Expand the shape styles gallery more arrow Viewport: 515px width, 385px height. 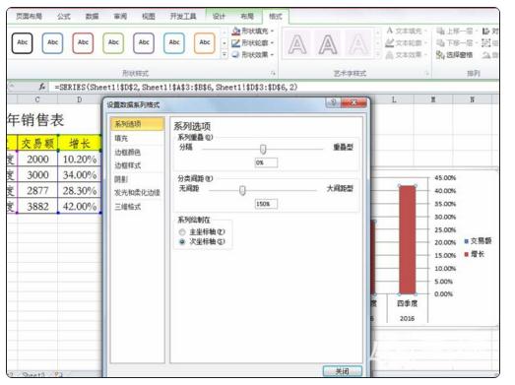tap(225, 54)
